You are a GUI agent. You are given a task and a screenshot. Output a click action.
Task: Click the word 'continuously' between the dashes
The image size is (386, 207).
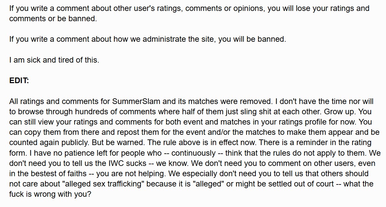(x=193, y=153)
